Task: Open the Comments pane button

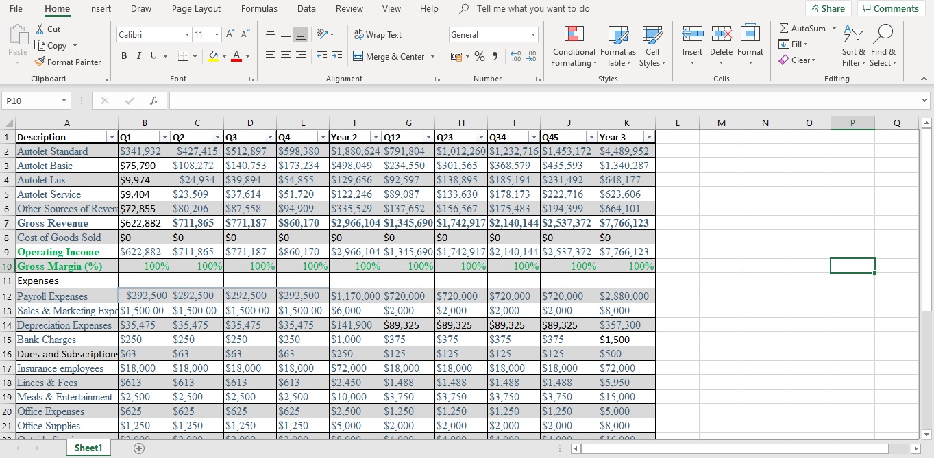Action: [891, 9]
